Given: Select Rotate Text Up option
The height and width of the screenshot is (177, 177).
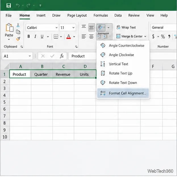Looking at the screenshot, I should [x=123, y=73].
